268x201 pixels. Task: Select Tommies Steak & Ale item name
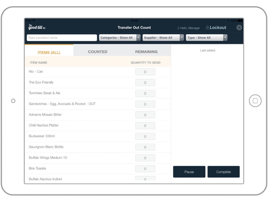tap(45, 93)
